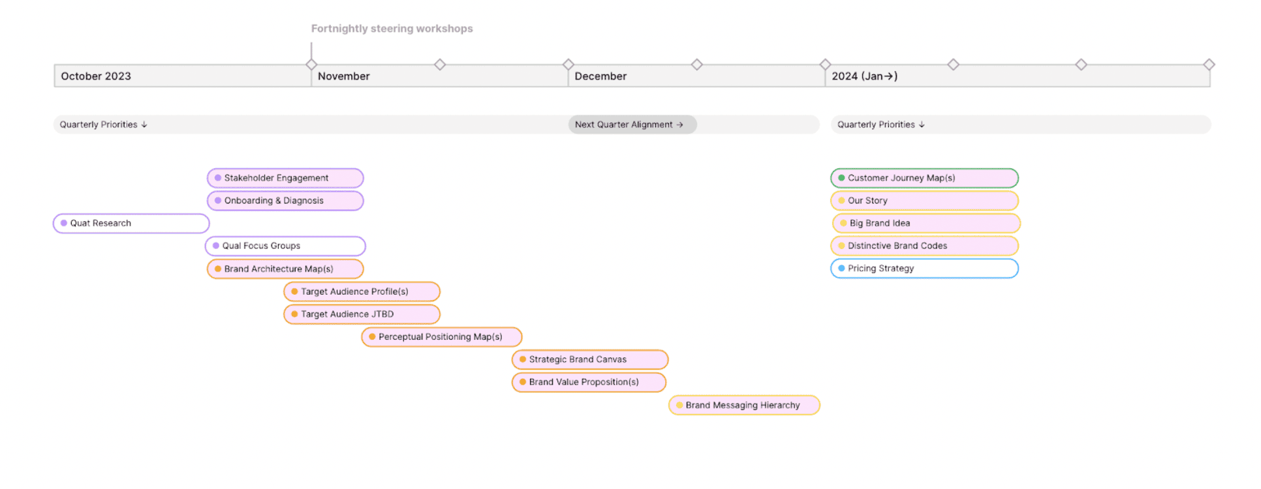This screenshot has width=1261, height=489.
Task: Click the orange dot on Strategic Brand Canvas
Action: coord(523,359)
